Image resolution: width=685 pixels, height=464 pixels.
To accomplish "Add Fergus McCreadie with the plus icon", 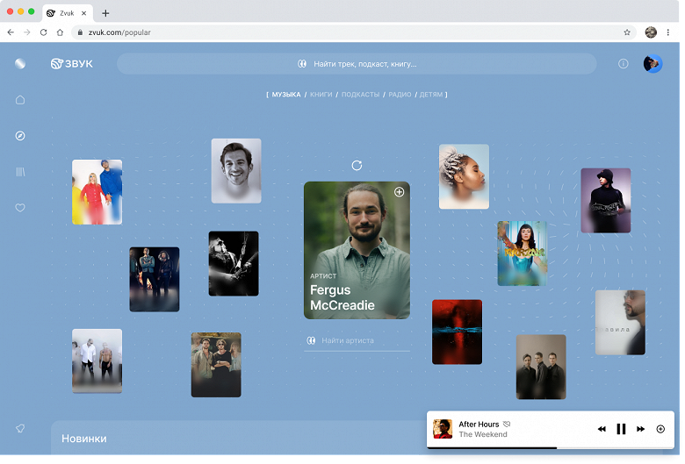I will [x=399, y=192].
